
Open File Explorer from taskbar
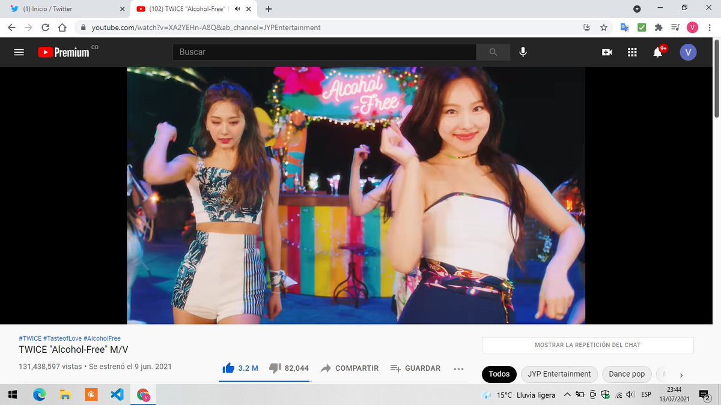(x=65, y=395)
